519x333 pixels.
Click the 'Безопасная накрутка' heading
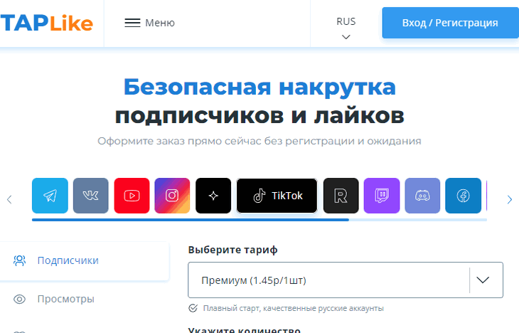click(x=259, y=87)
